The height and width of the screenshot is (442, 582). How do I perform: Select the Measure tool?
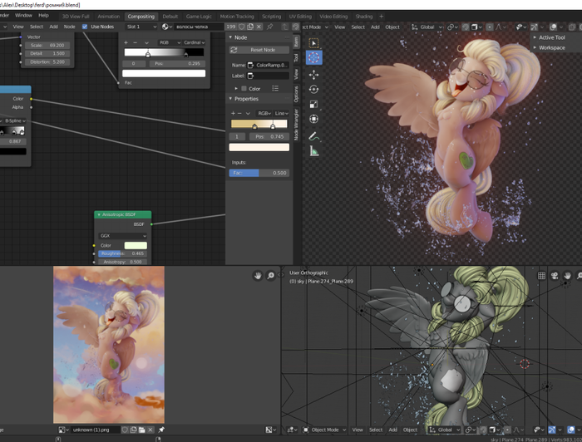coord(314,151)
